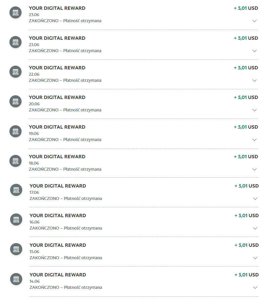Select the + 5,01 USD amount for 14.06
The height and width of the screenshot is (304, 267).
point(246,275)
